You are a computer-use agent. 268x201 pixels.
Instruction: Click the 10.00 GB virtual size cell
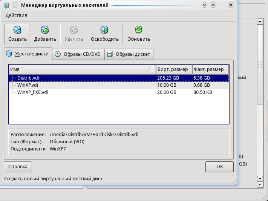167,85
